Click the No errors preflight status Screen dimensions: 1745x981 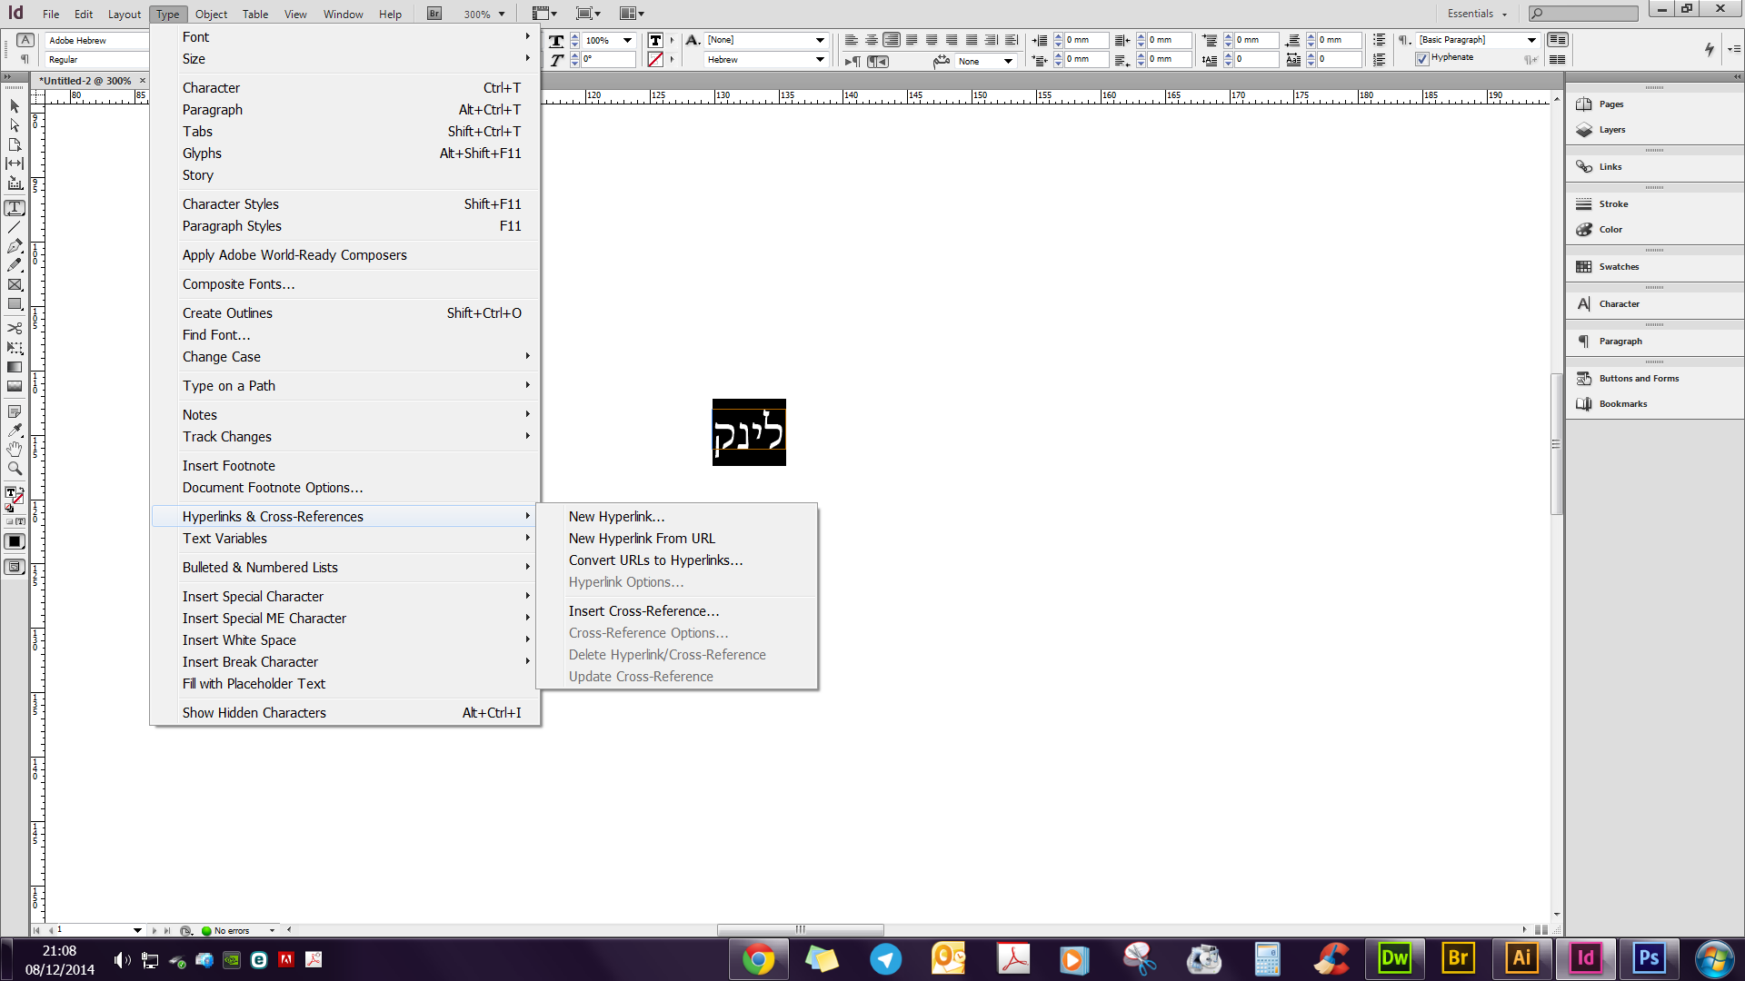(x=231, y=930)
